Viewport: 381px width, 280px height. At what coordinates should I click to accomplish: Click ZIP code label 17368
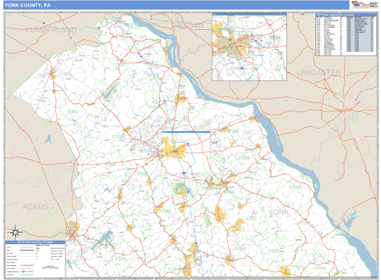coord(244,158)
